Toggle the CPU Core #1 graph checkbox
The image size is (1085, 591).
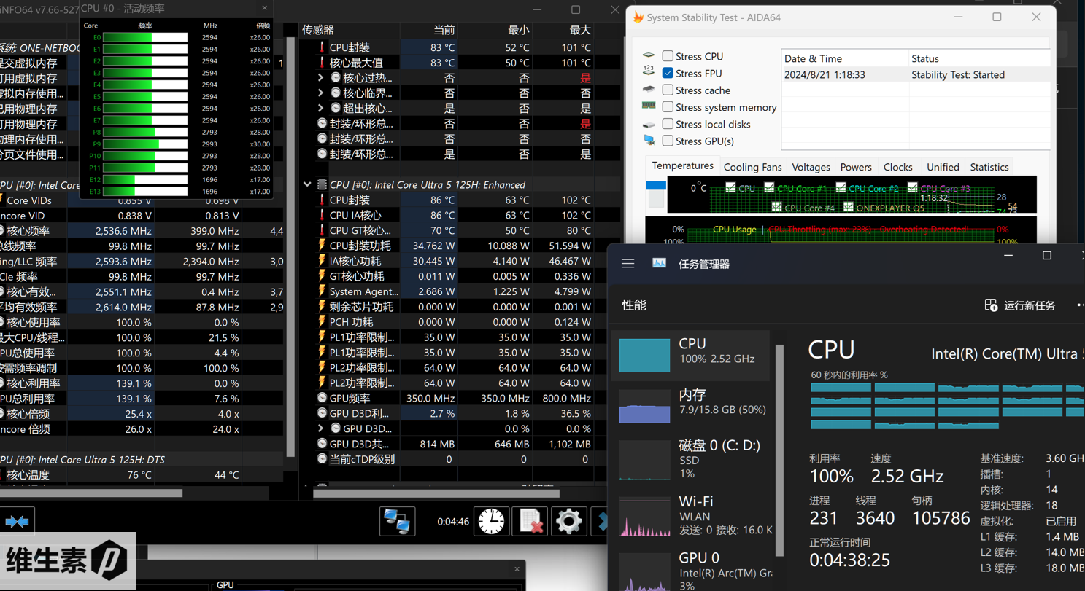pos(768,188)
